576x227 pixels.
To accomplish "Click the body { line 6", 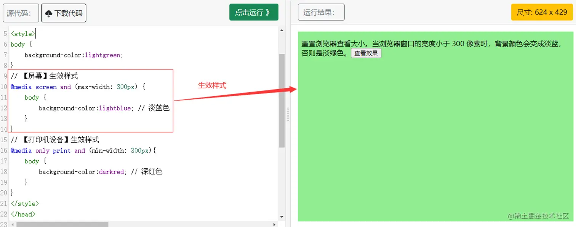I will click(x=21, y=45).
